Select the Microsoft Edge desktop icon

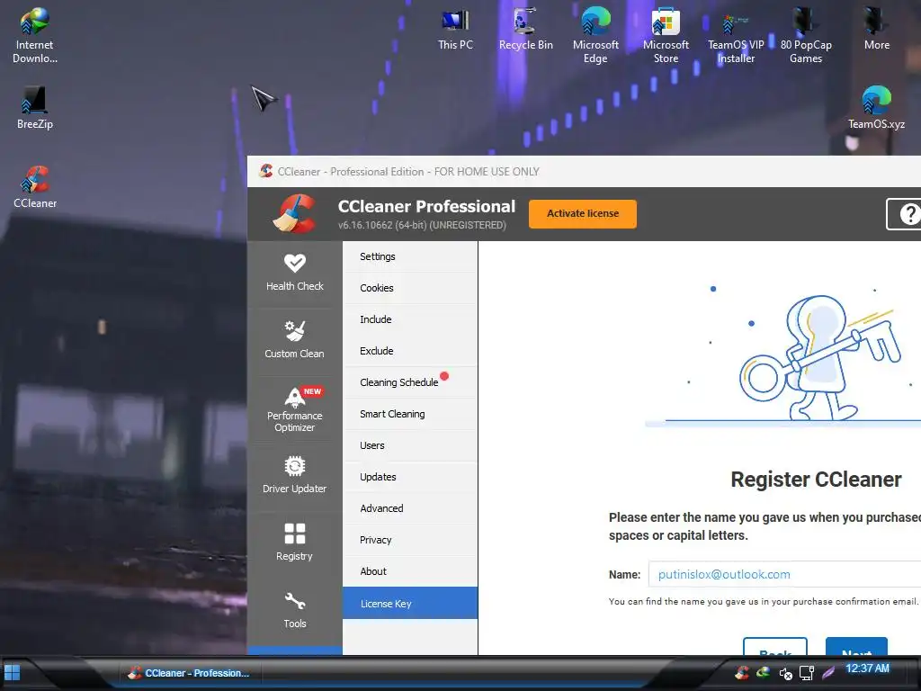coord(595,35)
